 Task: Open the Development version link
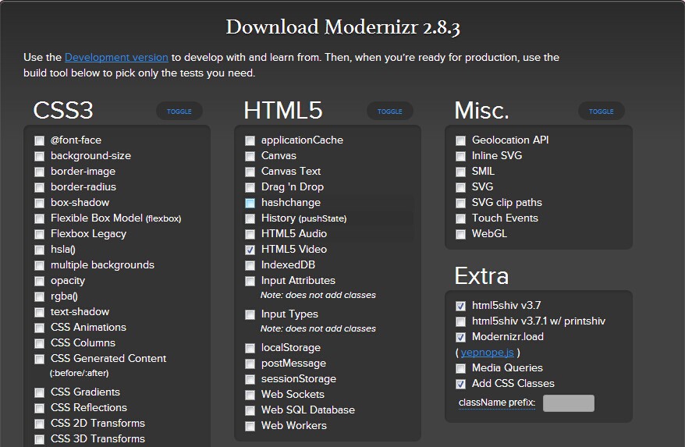(116, 57)
